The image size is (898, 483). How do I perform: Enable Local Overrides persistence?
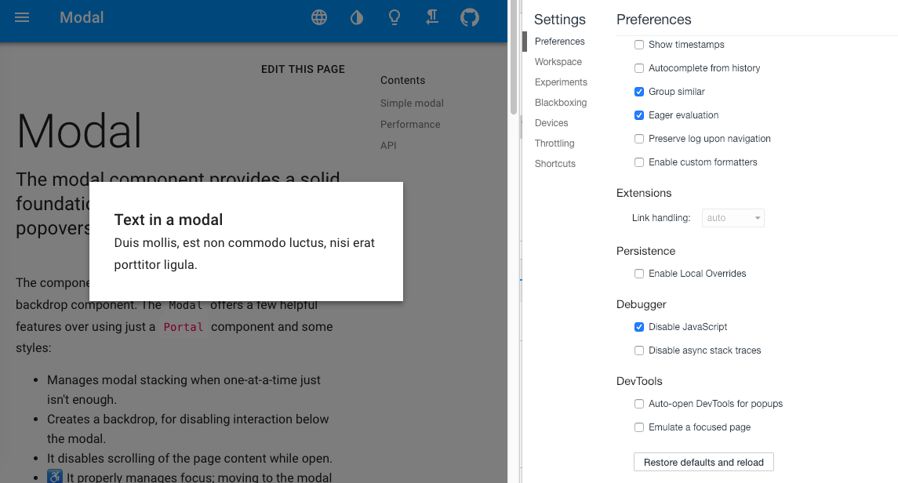[x=639, y=274]
